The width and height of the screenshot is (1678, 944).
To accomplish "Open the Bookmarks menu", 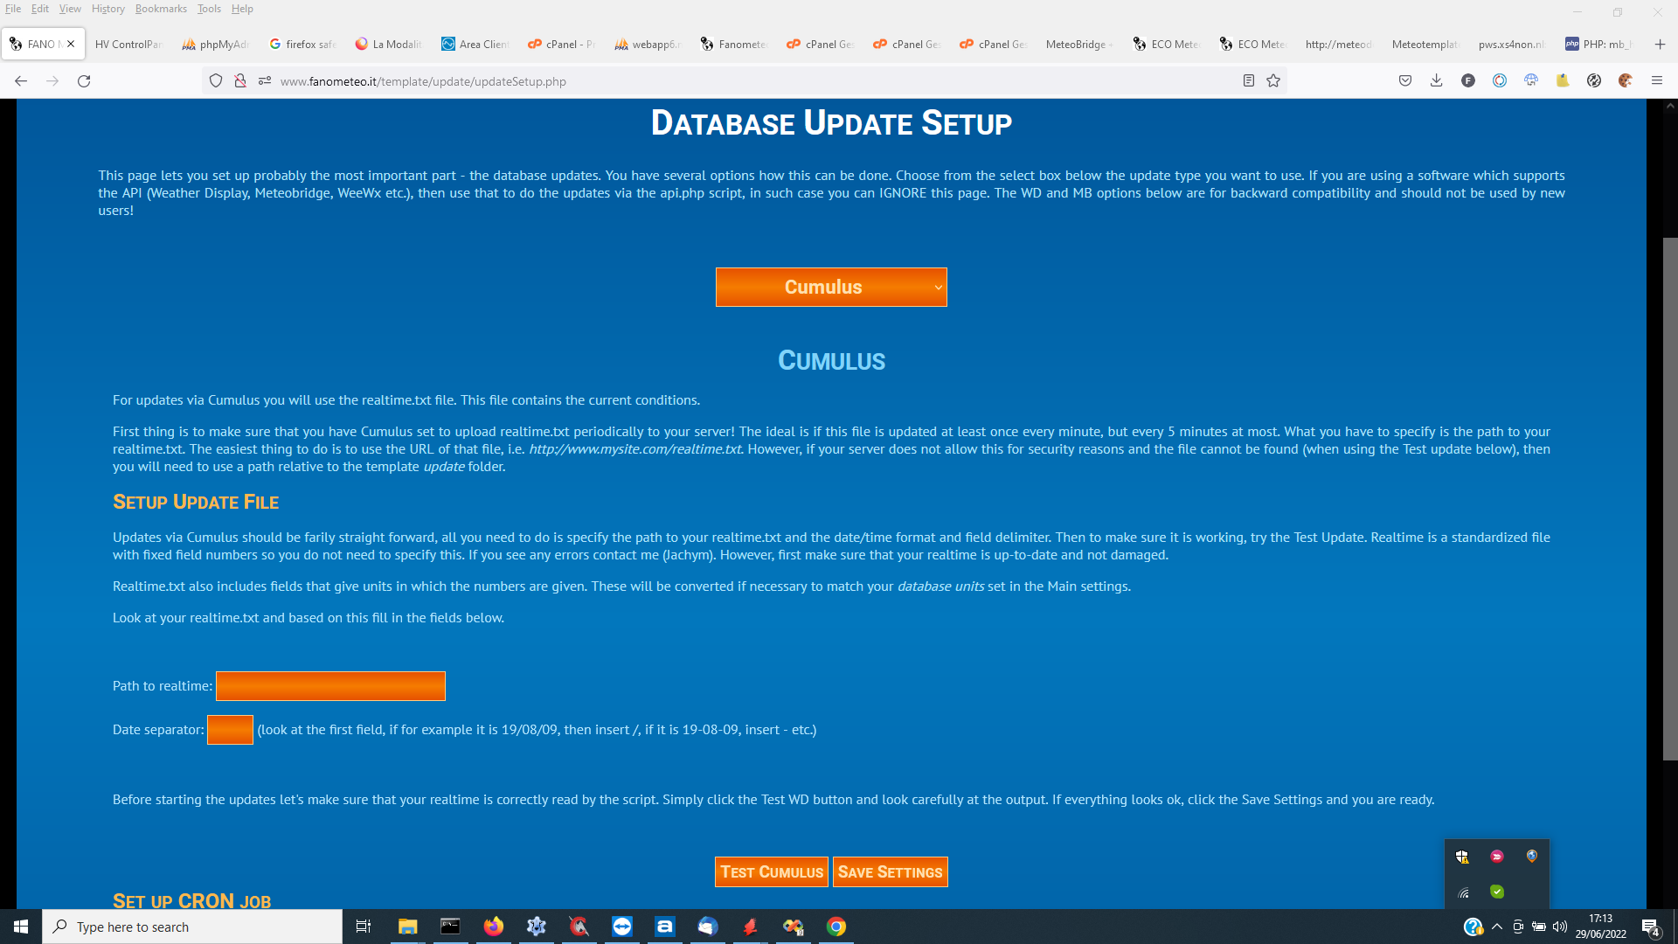I will click(161, 9).
